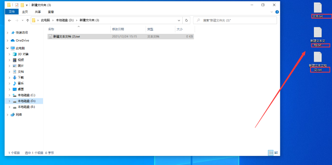
Task: Collapse the 此电脑 tree node
Action: click(8, 48)
